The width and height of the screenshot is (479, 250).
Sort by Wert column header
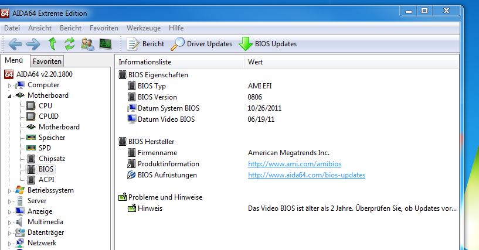point(352,62)
